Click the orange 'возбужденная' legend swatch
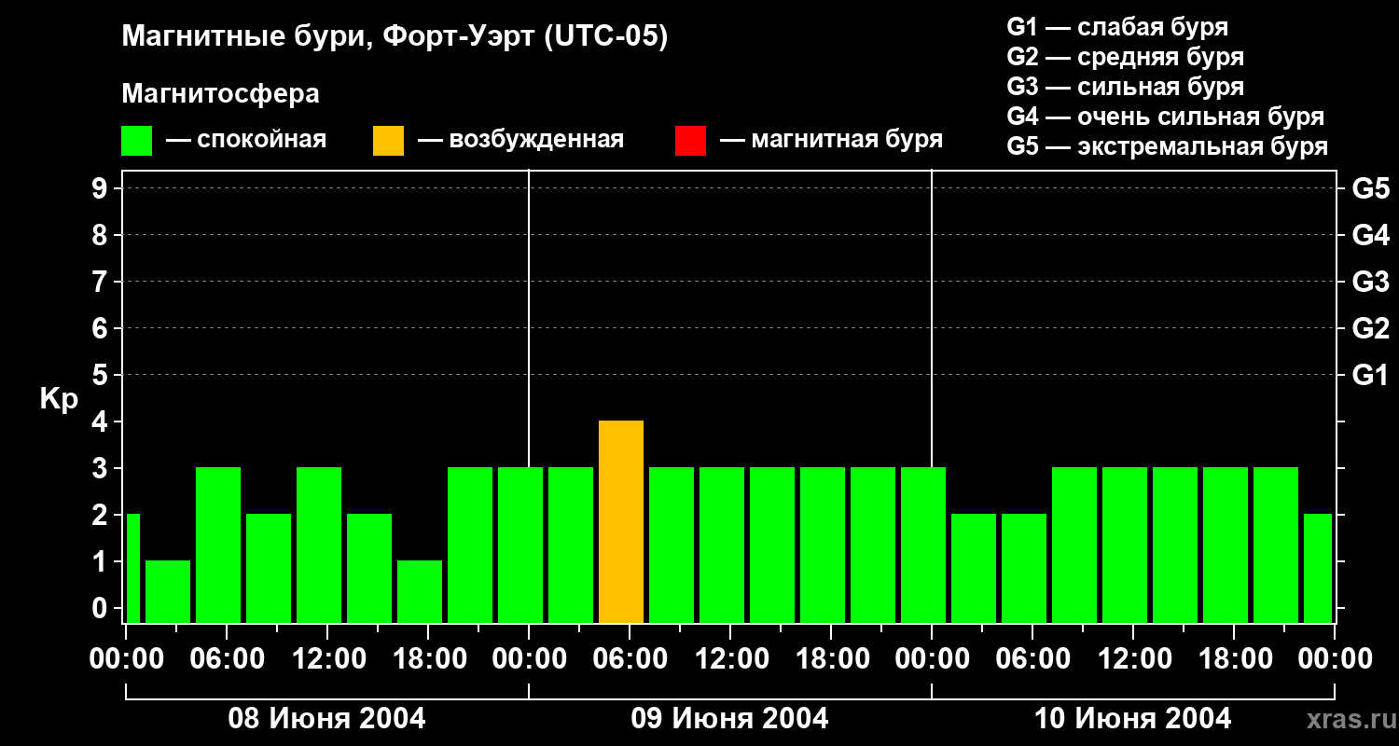The width and height of the screenshot is (1399, 746). pyautogui.click(x=388, y=141)
